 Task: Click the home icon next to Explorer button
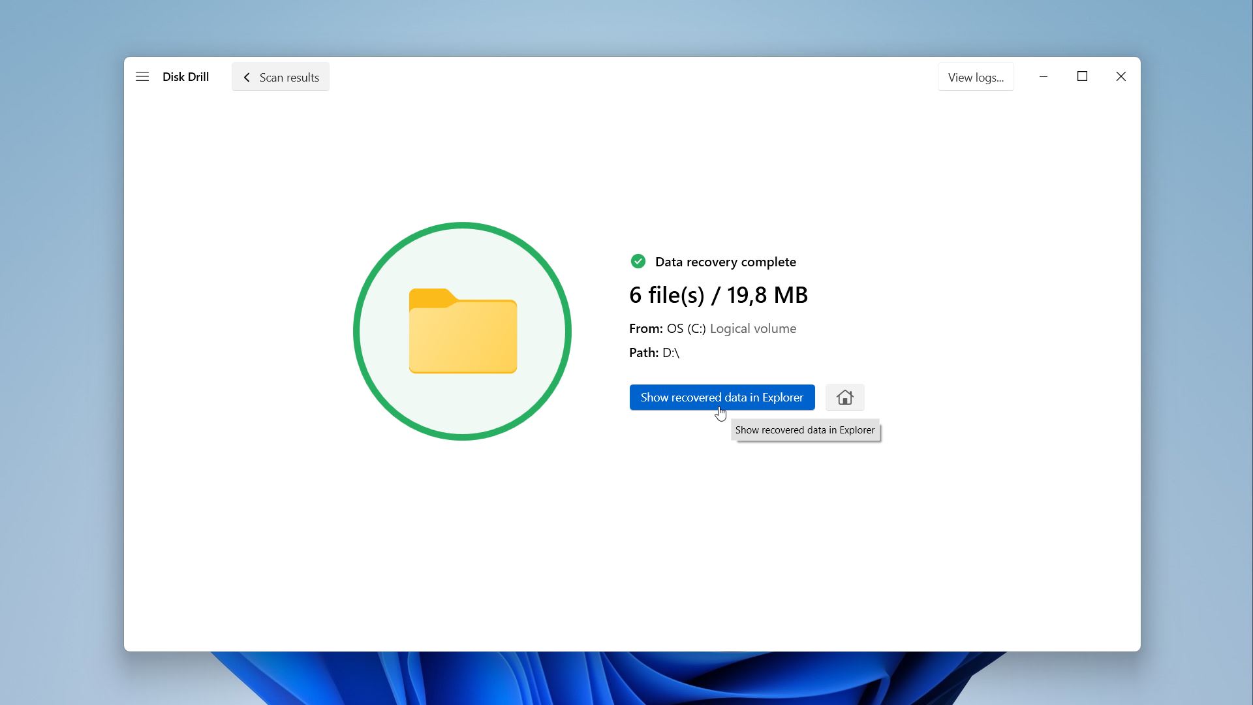(844, 397)
